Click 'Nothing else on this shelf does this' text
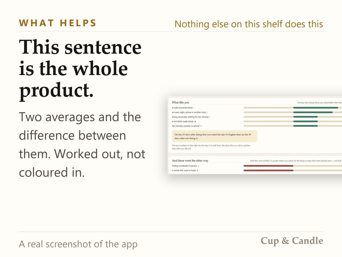342x257 pixels. 249,24
